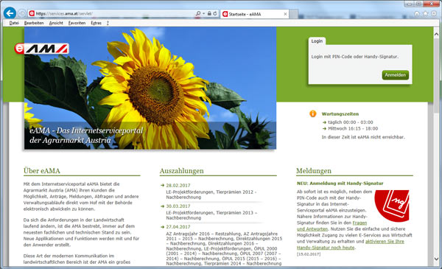Click the arrow icon before 28.02.2017
The height and width of the screenshot is (269, 442).
pyautogui.click(x=162, y=185)
